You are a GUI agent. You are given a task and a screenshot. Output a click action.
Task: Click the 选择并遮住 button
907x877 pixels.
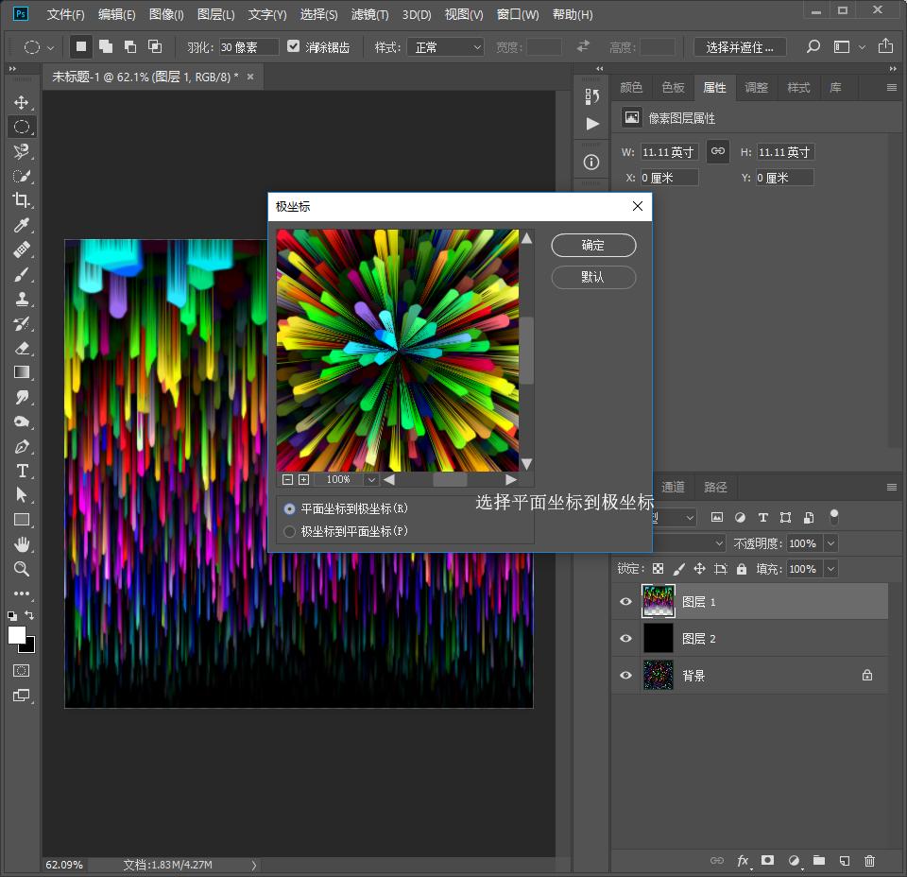click(740, 46)
